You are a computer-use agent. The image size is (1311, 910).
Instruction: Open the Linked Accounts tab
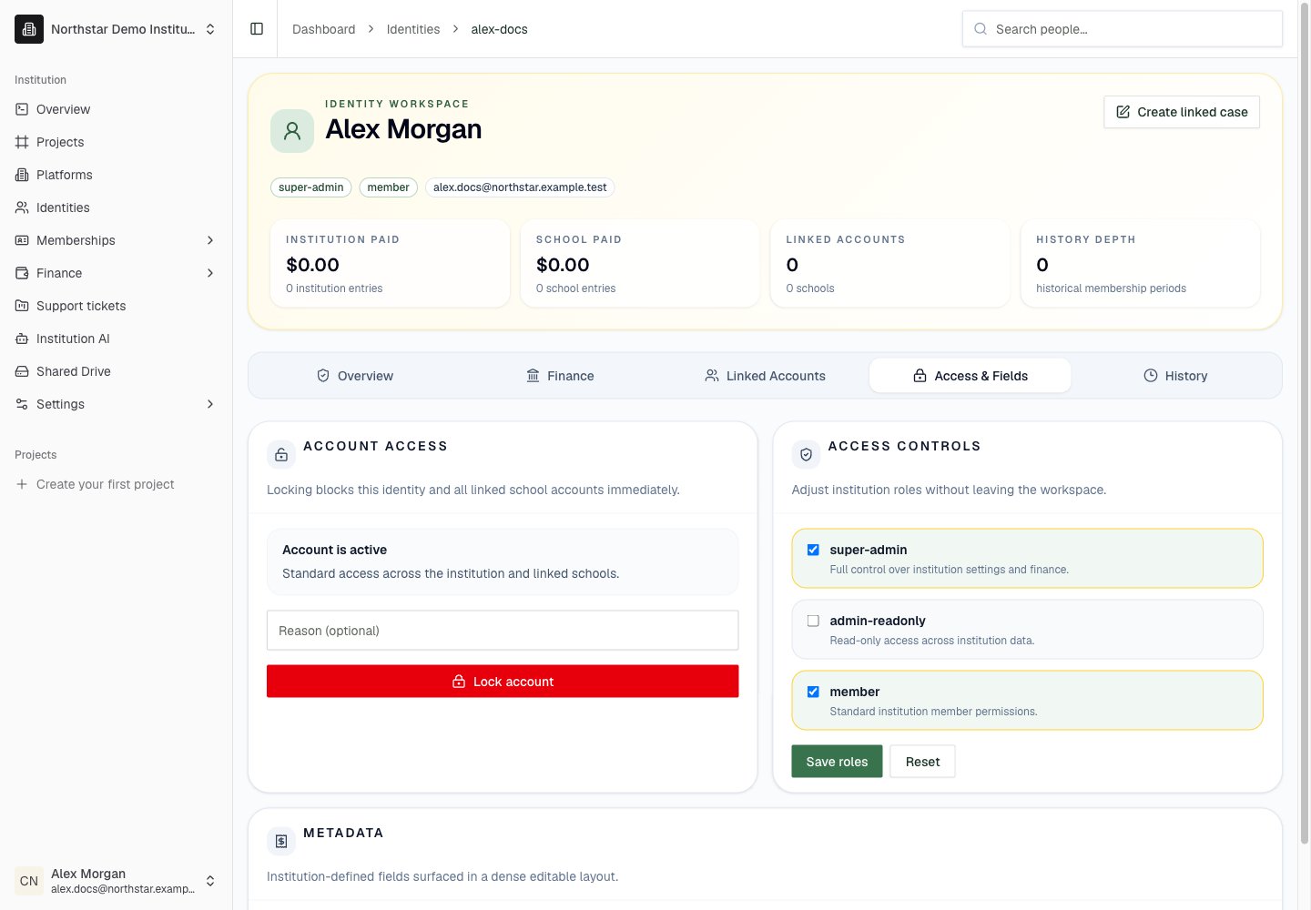tap(765, 376)
